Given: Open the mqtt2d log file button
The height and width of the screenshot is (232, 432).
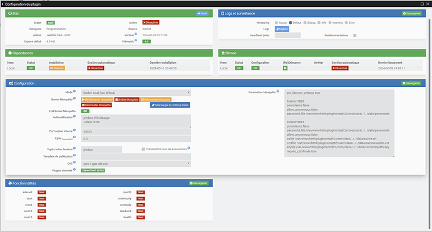Looking at the screenshot, I should tap(282, 29).
